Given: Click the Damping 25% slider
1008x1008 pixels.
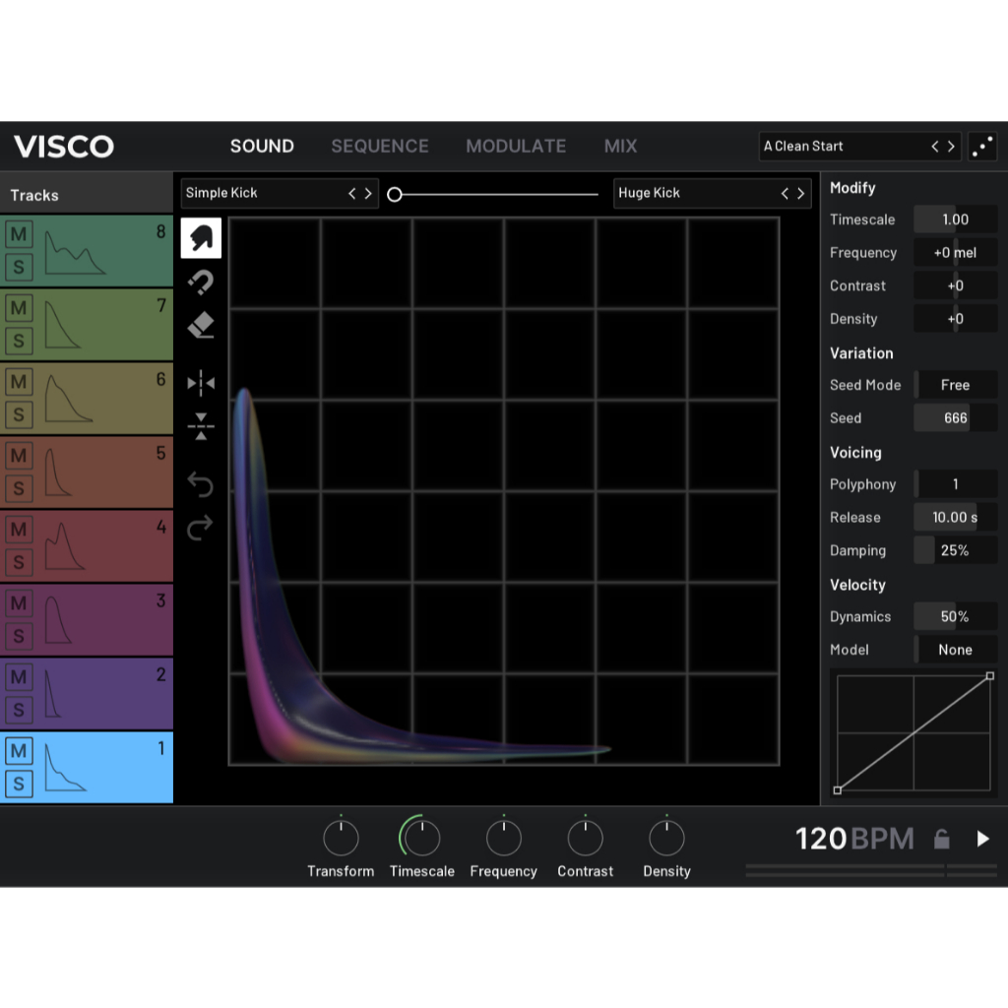Looking at the screenshot, I should pos(956,551).
